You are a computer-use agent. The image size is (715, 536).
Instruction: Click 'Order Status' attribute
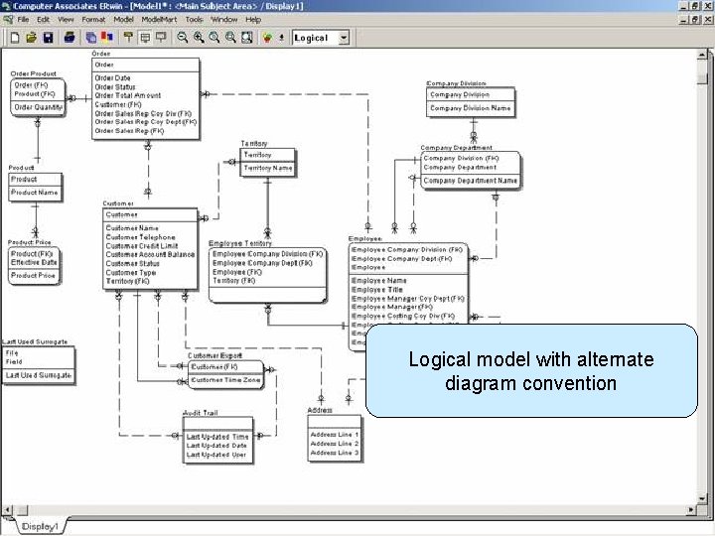pyautogui.click(x=115, y=87)
